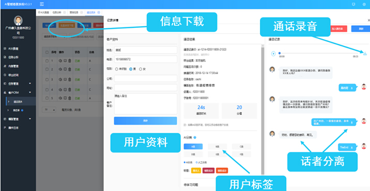This screenshot has height=191, width=370.
Task: Play recording speaker icon in row 4
Action: coord(60,90)
